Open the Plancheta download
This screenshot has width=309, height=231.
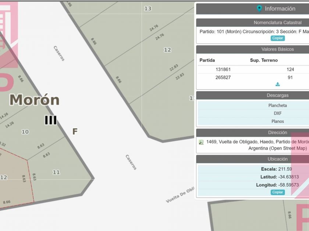[277, 106]
